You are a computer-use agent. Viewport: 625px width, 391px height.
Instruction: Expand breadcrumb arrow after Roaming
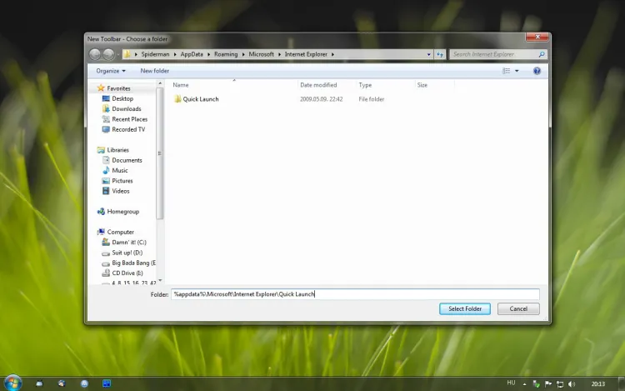(243, 54)
